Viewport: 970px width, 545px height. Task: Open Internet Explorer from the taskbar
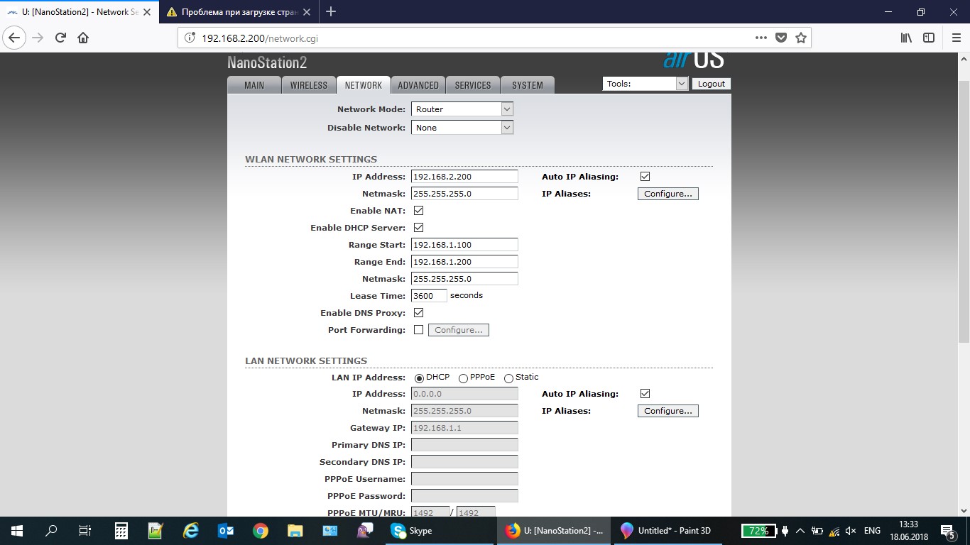[190, 531]
